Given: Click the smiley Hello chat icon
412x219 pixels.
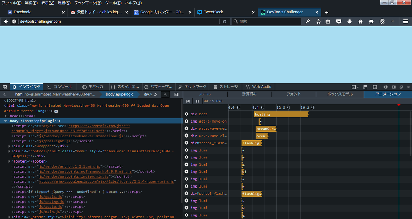Looking at the screenshot, I should pos(371,21).
